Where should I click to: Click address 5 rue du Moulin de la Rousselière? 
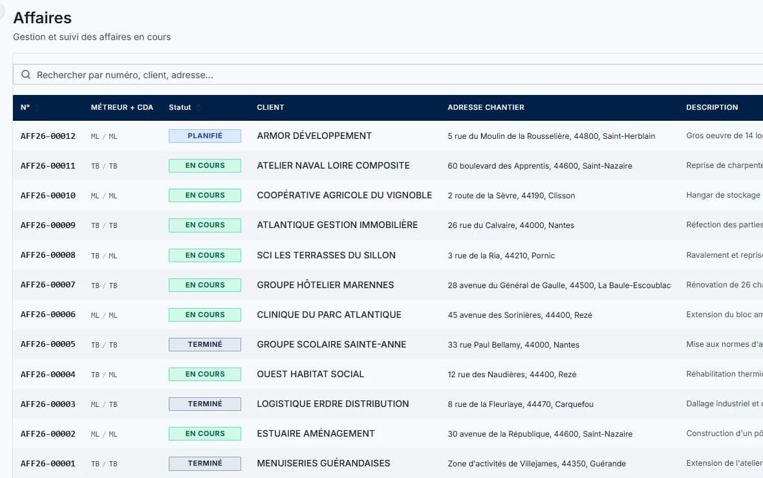click(x=552, y=136)
